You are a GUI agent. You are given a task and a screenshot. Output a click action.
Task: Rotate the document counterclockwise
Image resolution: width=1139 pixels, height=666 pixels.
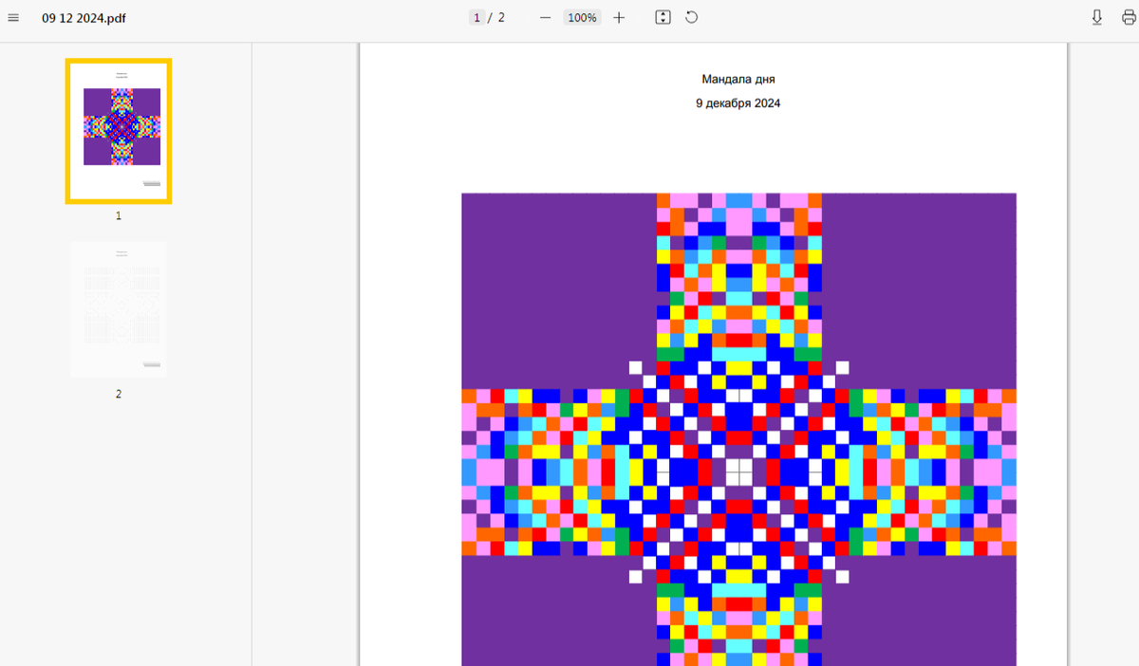coord(692,17)
